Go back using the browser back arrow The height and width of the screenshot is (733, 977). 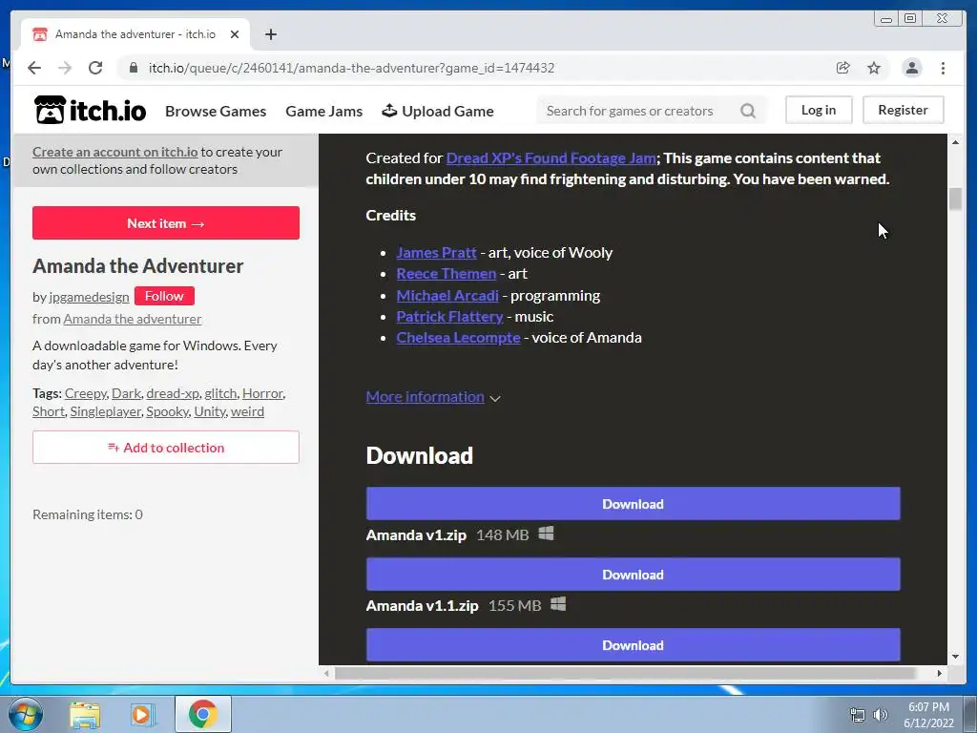pos(34,68)
